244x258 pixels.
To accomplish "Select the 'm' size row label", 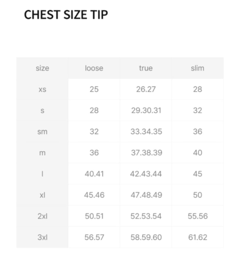I will (42, 153).
